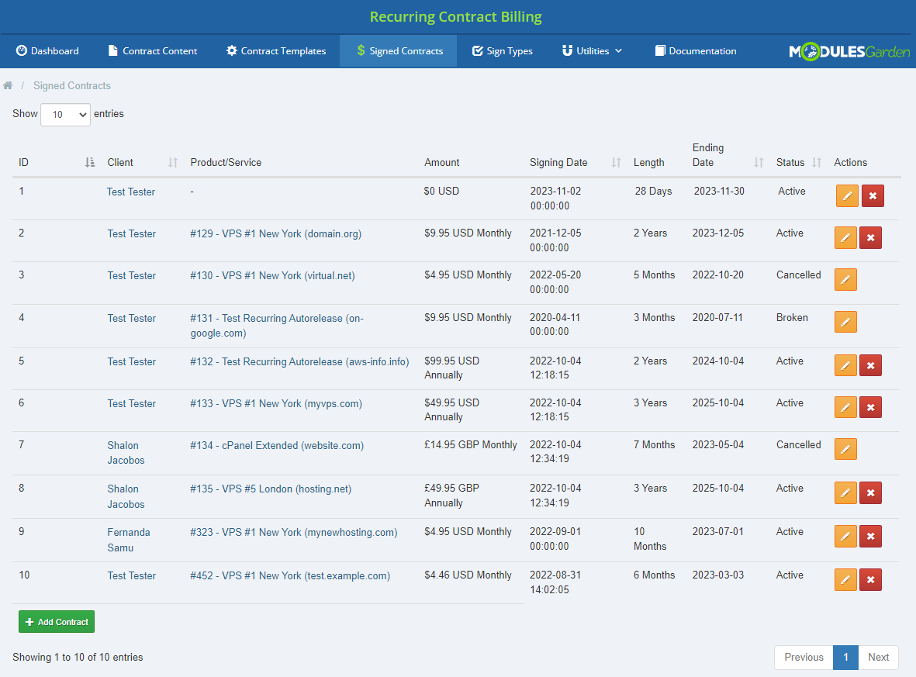Click Signed Contracts breadcrumb text

pos(72,86)
